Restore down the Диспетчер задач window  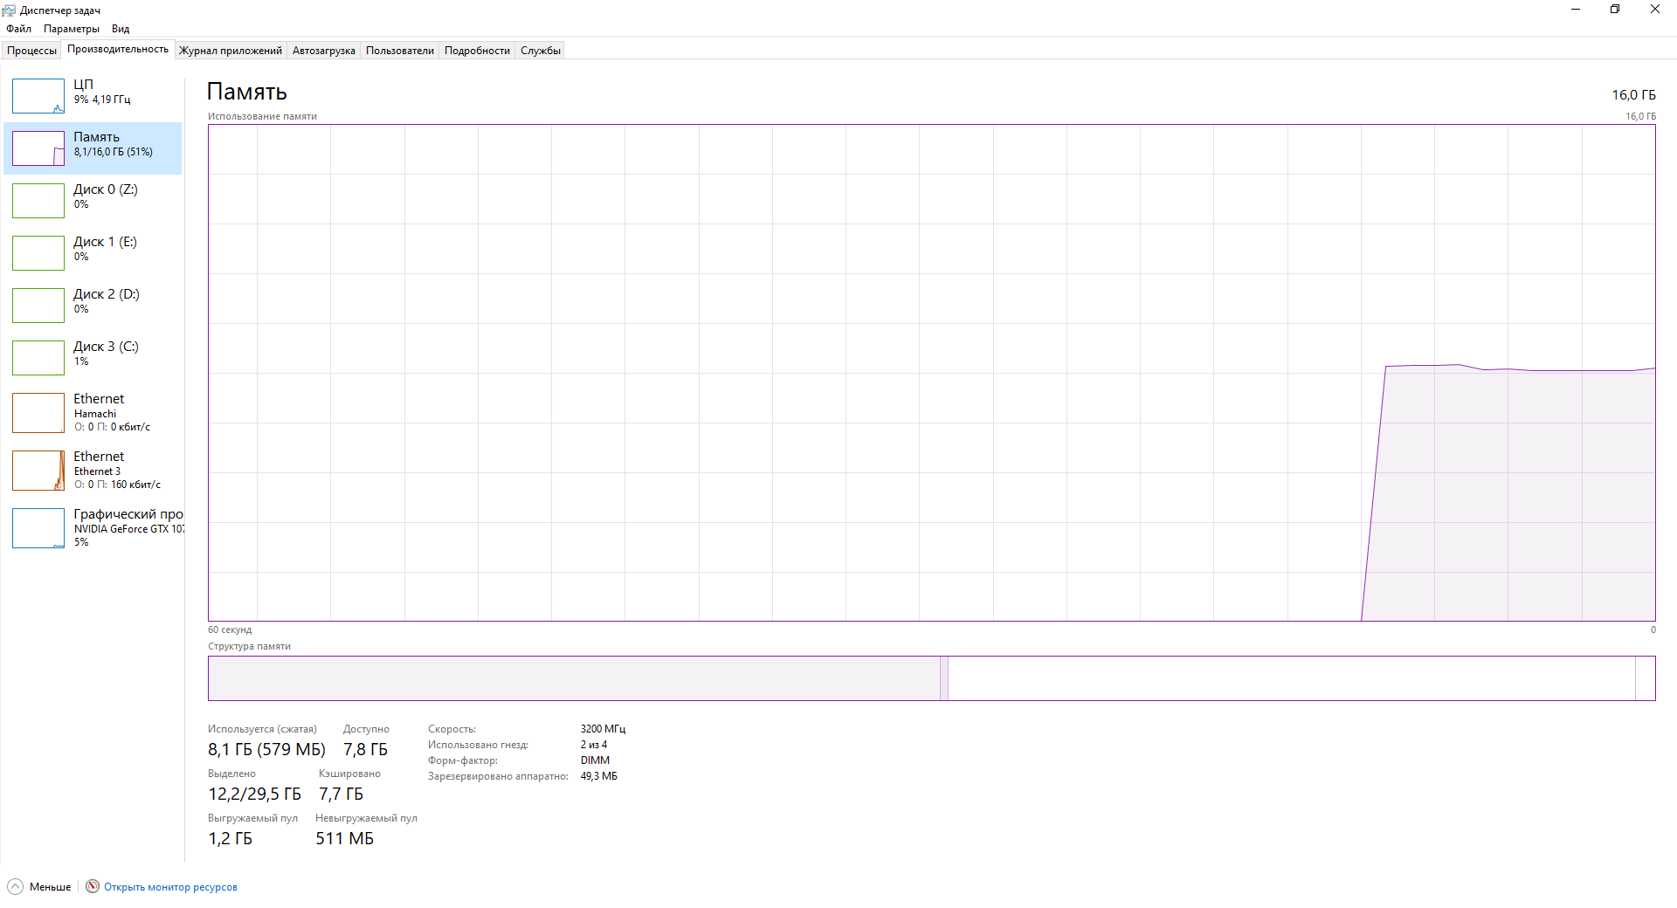[x=1615, y=10]
